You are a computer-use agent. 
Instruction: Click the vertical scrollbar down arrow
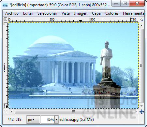141,106
